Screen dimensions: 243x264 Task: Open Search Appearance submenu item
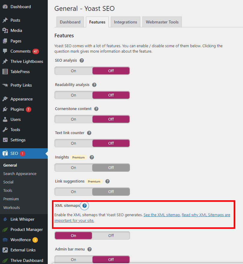coord(20,174)
